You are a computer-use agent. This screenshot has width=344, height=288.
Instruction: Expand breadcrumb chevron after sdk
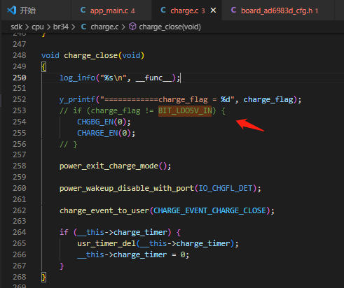27,27
